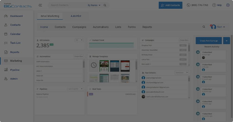
Task: Open the General Pipeline entry
Action: 42,94
